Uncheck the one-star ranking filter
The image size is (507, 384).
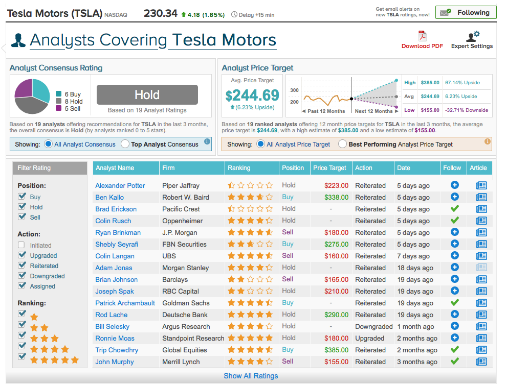(x=21, y=314)
